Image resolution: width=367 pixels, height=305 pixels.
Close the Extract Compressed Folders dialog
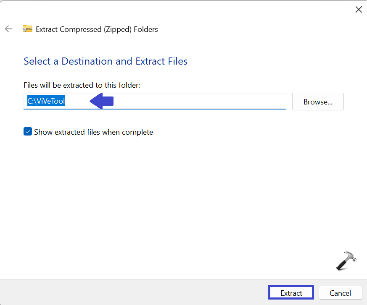coord(358,9)
